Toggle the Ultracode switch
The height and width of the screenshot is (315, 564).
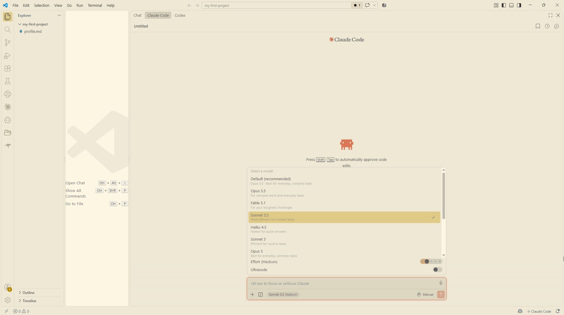[437, 270]
